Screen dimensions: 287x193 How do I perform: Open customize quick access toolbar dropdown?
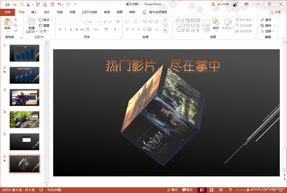tap(75, 4)
